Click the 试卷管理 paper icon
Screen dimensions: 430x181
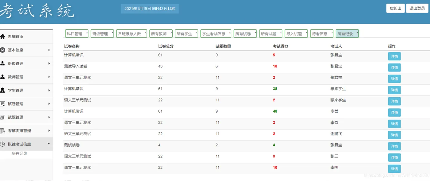click(2, 104)
